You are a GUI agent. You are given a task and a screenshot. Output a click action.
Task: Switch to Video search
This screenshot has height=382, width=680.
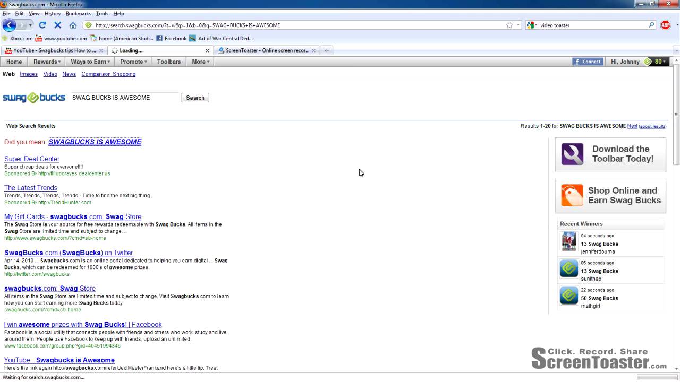click(x=50, y=74)
